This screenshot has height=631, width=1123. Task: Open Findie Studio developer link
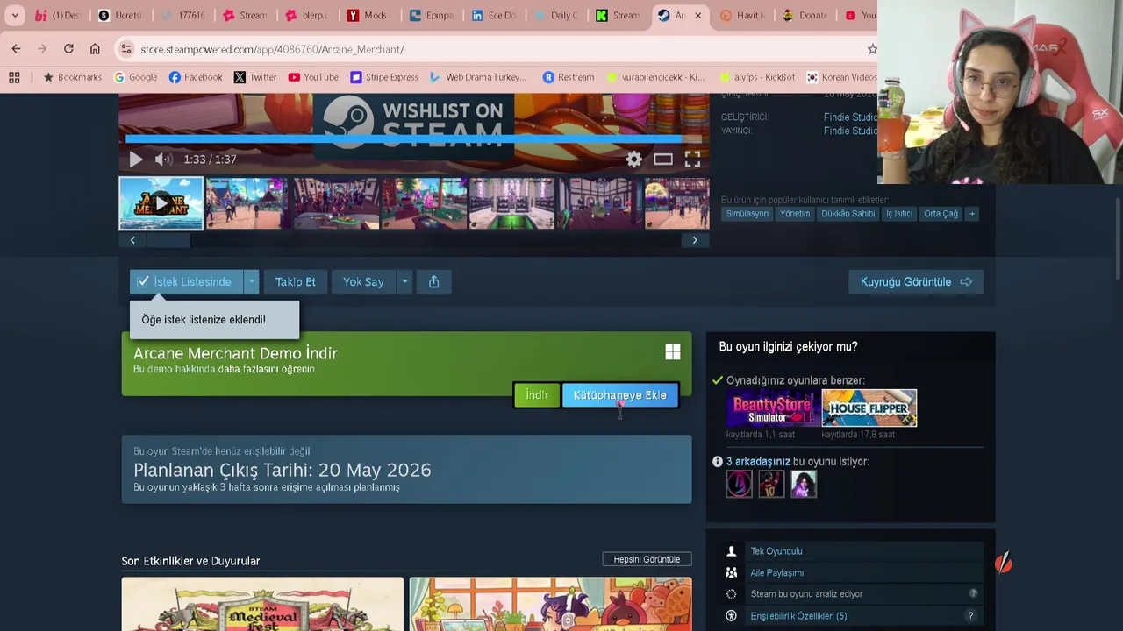(x=850, y=117)
